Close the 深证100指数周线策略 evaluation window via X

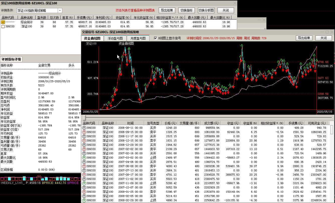coord(235,3)
